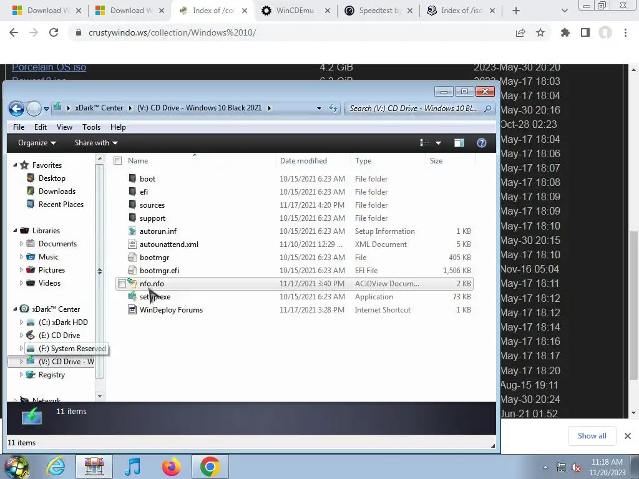The height and width of the screenshot is (479, 639).
Task: Click the navigation pane scrollbar down arrow
Action: coord(99,396)
